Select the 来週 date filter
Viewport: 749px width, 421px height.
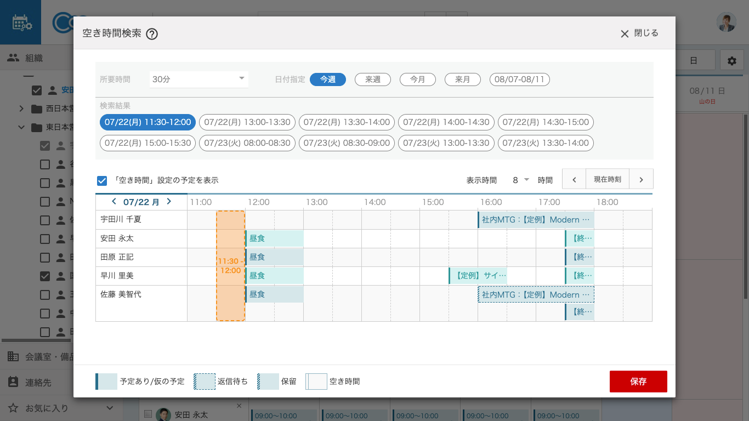372,79
